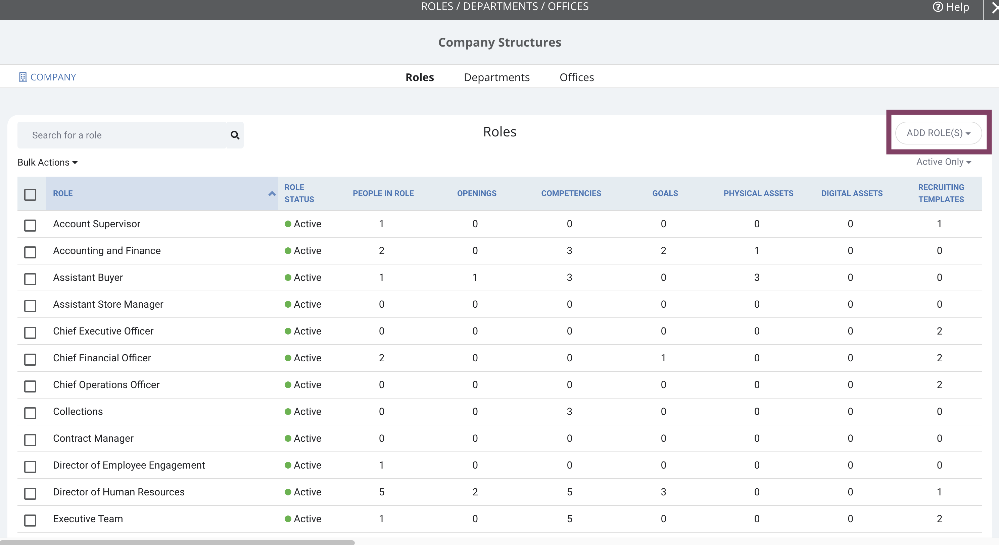This screenshot has height=545, width=999.
Task: Select the Assistant Buyer checkbox
Action: 30,279
